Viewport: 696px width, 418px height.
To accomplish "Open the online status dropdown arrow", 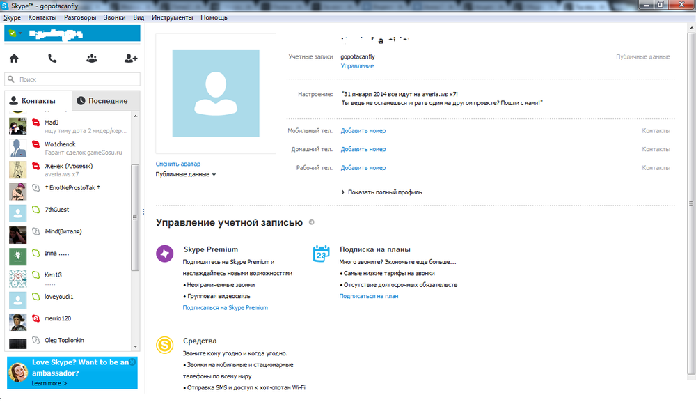I will (x=21, y=33).
